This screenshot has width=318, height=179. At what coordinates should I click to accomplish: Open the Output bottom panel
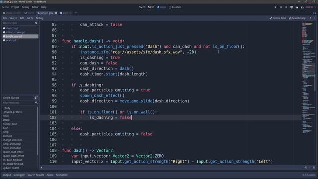click(x=7, y=175)
